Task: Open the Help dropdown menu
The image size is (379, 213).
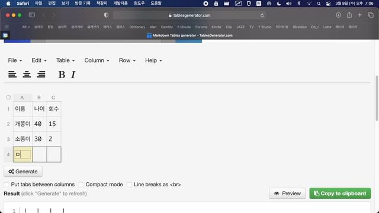Action: click(153, 60)
